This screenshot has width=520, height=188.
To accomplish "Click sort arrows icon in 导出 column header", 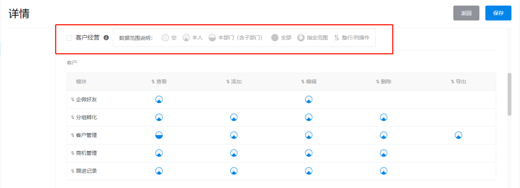I will point(453,82).
